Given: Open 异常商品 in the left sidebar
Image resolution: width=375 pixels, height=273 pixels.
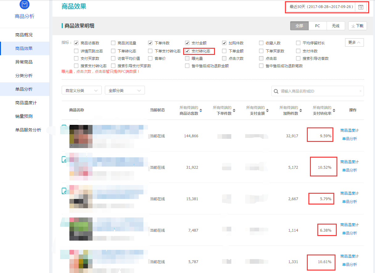Looking at the screenshot, I should point(24,62).
